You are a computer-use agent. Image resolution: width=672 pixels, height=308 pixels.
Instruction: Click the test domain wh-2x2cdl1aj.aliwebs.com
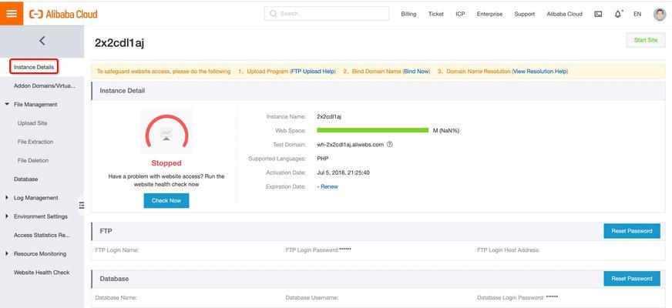(350, 145)
